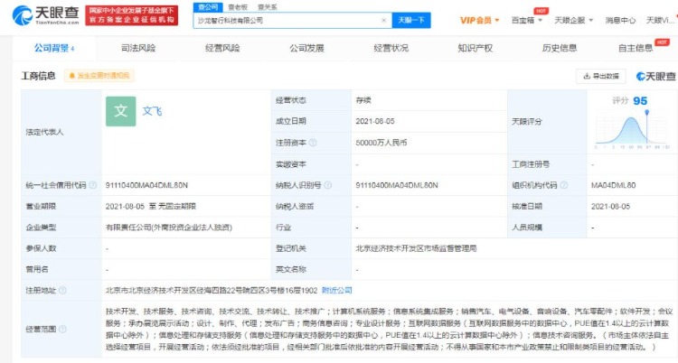The image size is (678, 363).
Task: Open the 天眼企服 dropdown menu
Action: (574, 20)
